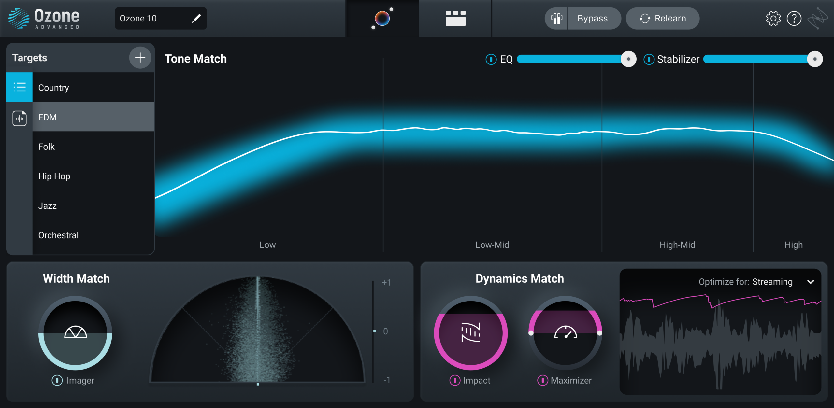Toggle the Imager power button
834x408 pixels.
coord(57,380)
